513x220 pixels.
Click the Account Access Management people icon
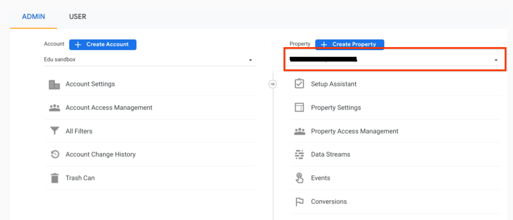(54, 108)
